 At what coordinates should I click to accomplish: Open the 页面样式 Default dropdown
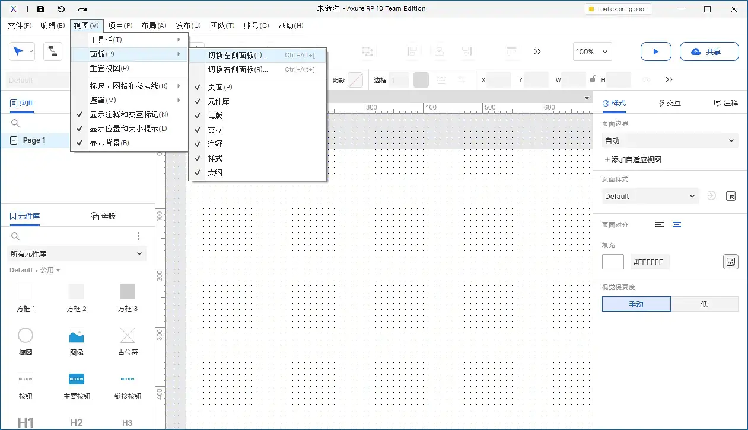pyautogui.click(x=650, y=195)
